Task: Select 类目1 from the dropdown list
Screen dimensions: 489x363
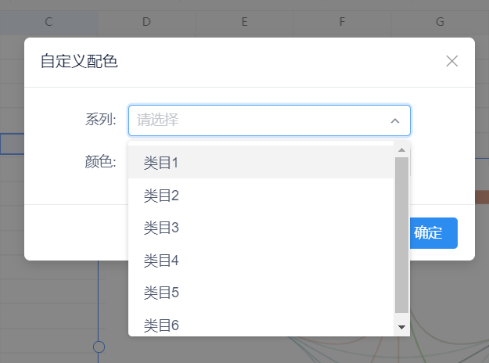Action: click(x=261, y=162)
